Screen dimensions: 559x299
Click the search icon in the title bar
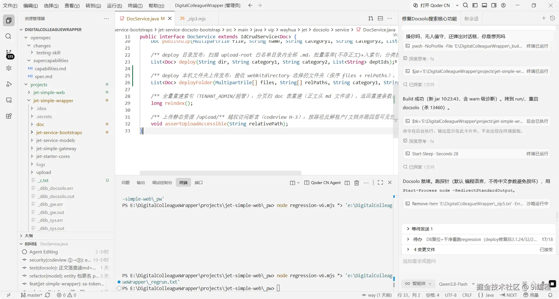click(466, 5)
